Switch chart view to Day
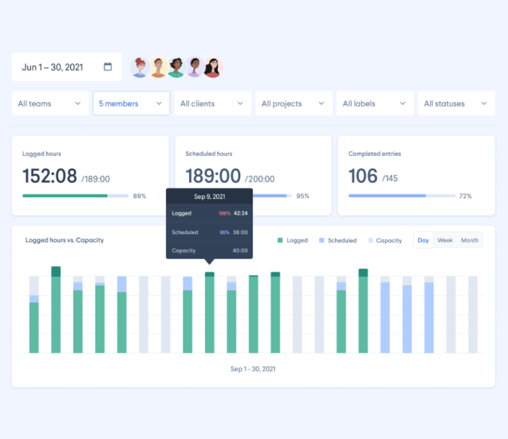The width and height of the screenshot is (508, 439). [x=423, y=240]
